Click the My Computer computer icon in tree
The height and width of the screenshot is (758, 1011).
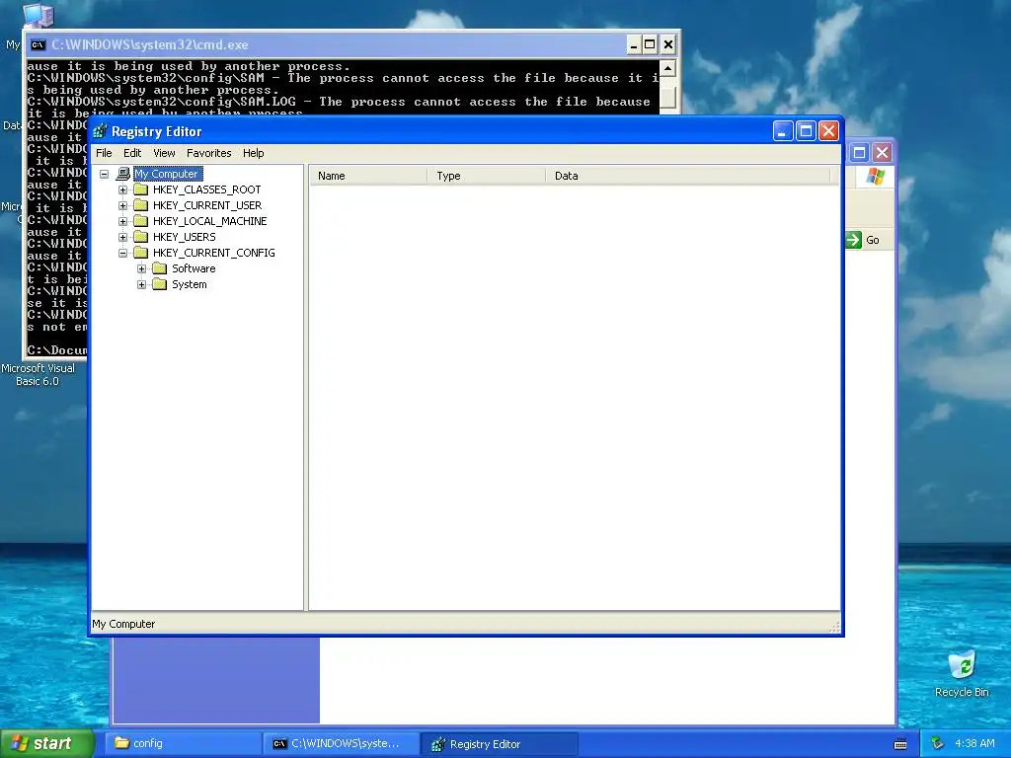click(123, 174)
